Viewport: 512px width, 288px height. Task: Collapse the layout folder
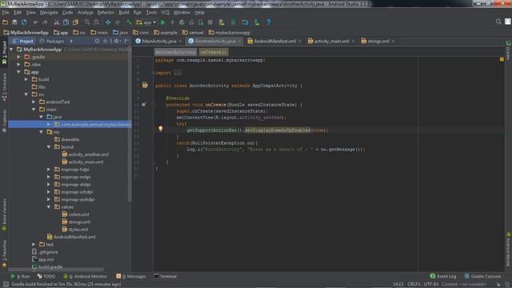point(49,147)
